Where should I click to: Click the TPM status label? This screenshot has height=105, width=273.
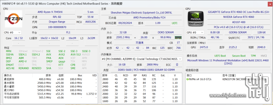[253, 56]
